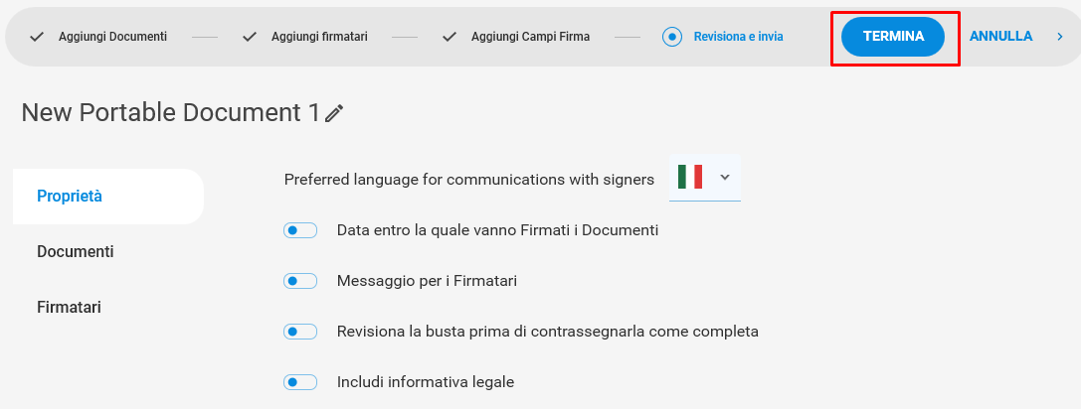Click the checkmark icon beside Aggiungi firmatari
This screenshot has width=1081, height=409.
tap(250, 37)
